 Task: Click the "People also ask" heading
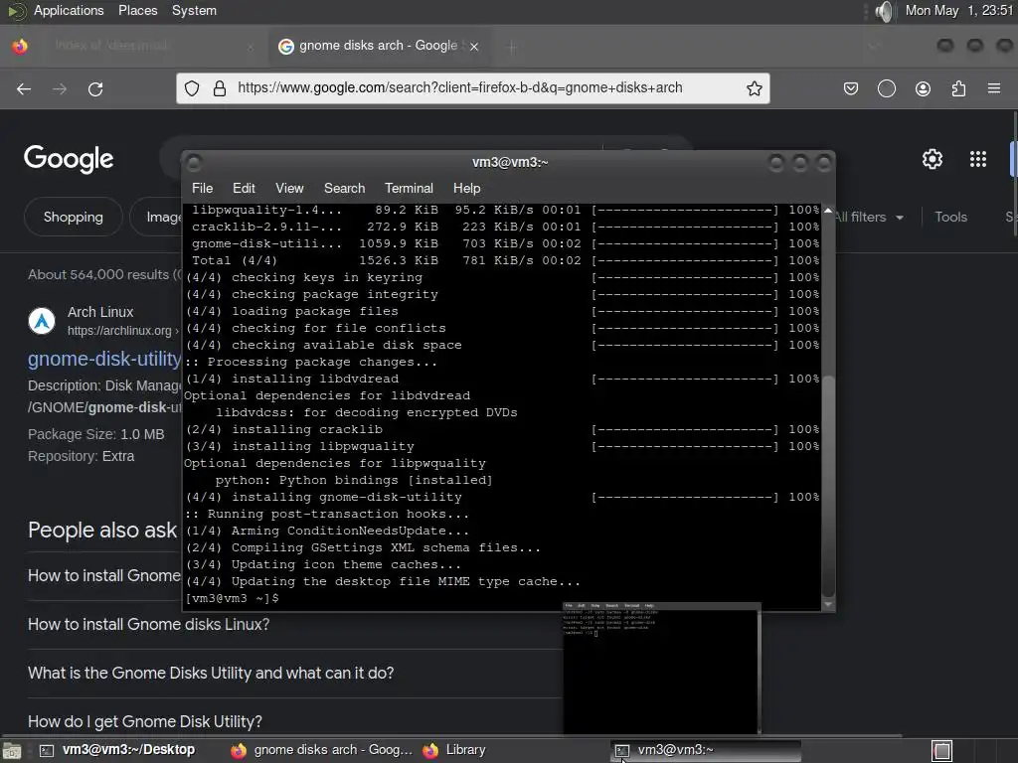pos(102,531)
